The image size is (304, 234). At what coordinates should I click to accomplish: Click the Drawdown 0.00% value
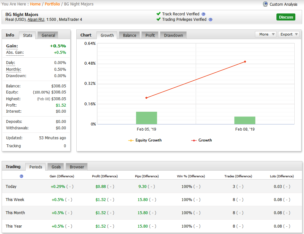(60, 76)
